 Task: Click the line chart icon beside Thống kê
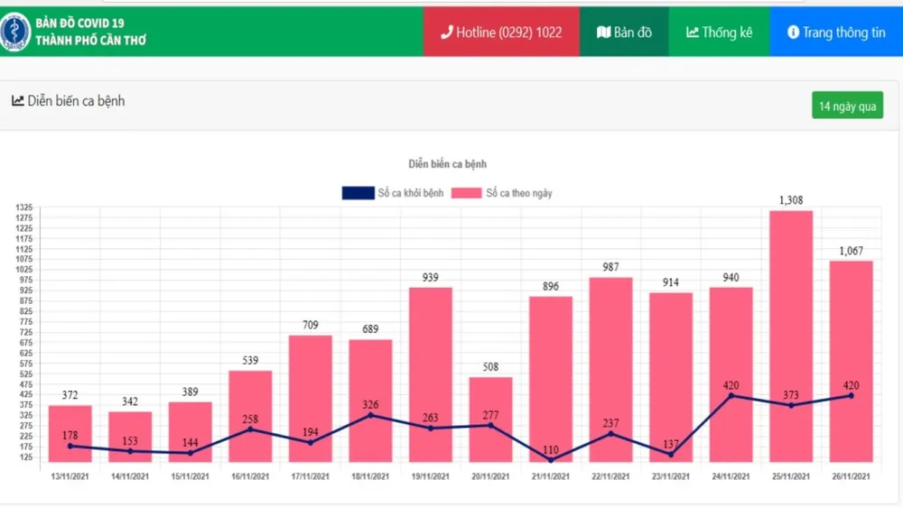[x=693, y=32]
